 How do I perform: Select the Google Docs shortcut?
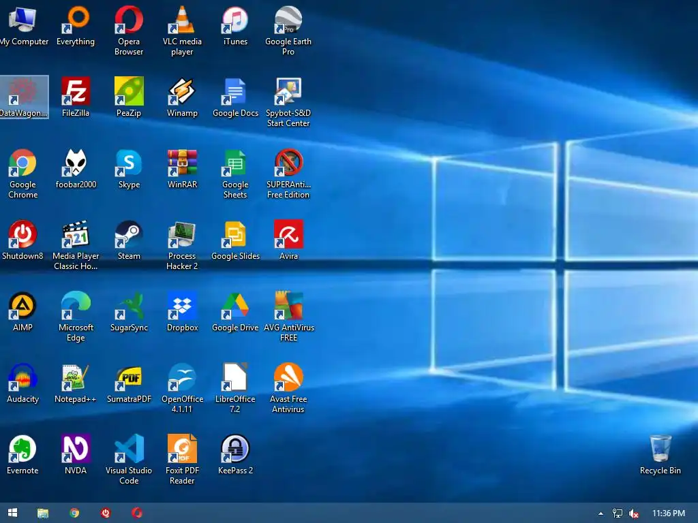click(x=235, y=97)
